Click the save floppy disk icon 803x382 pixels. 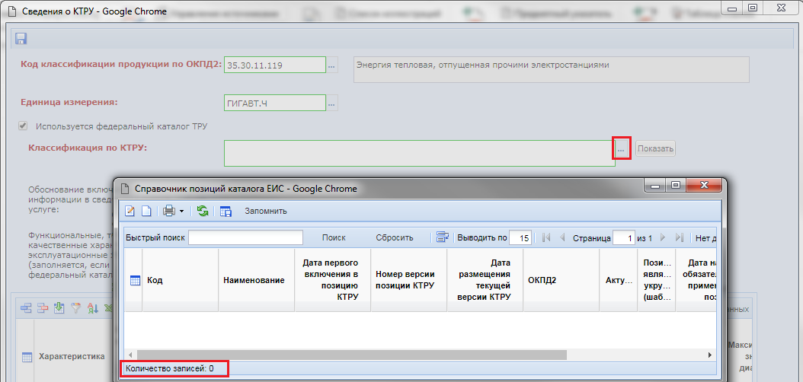pos(21,39)
